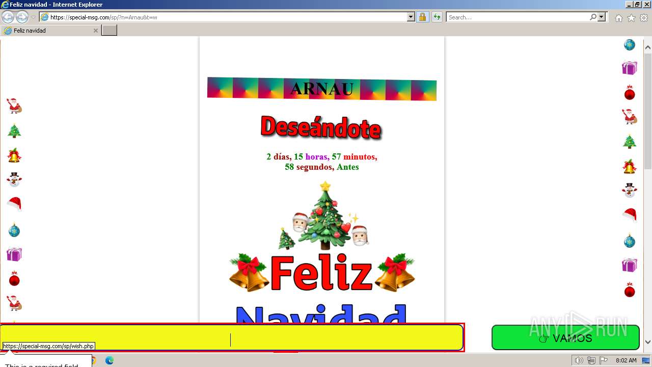Click the page scrollbar down arrow
Screen dimensions: 652x367
click(x=648, y=342)
